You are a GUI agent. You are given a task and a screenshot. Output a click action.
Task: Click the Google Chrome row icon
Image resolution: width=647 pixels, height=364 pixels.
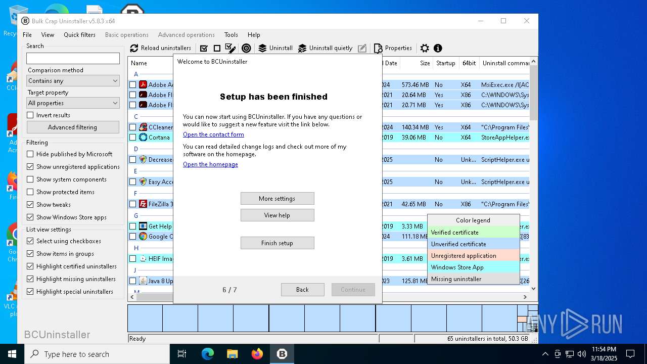pyautogui.click(x=143, y=236)
